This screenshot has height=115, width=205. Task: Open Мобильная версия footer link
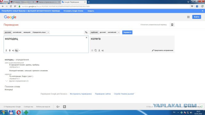coord(43,107)
